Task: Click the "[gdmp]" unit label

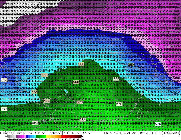Action: [x=54, y=133]
